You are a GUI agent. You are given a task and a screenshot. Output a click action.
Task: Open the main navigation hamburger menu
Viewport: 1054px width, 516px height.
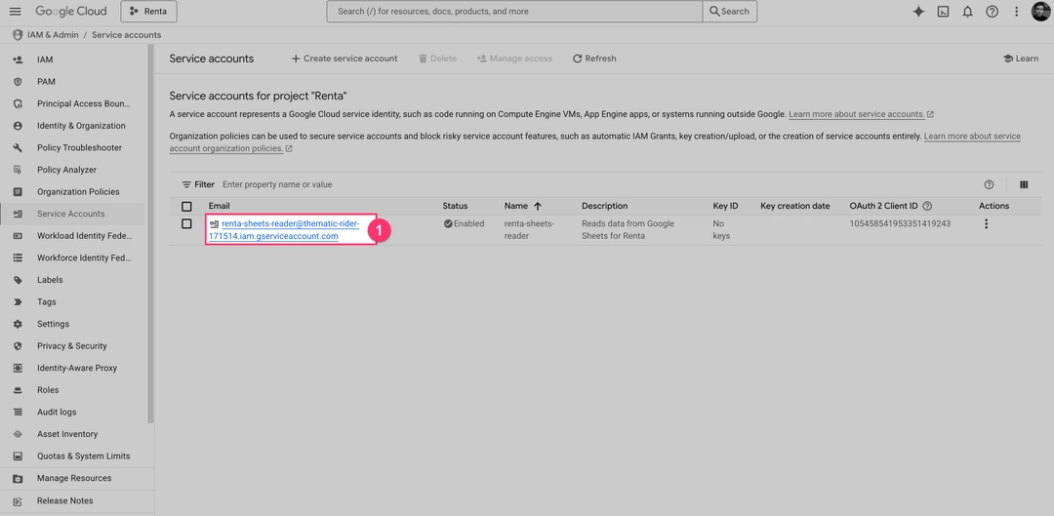click(15, 12)
